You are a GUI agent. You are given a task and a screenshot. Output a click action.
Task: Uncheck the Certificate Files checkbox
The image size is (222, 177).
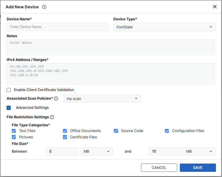point(65,137)
